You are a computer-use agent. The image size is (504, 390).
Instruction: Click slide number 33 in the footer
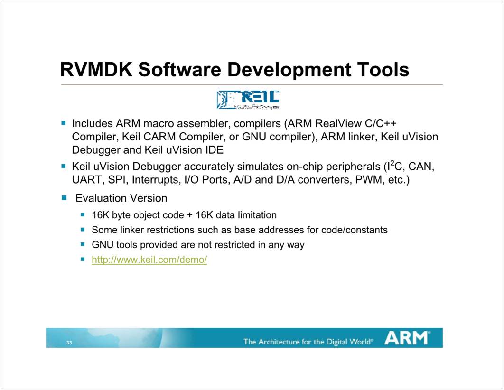(69, 343)
